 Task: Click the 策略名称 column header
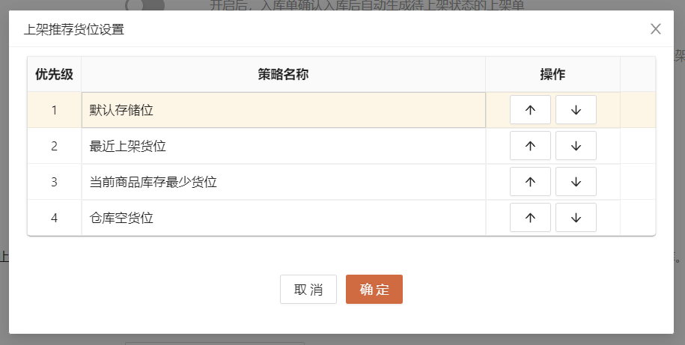pos(283,74)
